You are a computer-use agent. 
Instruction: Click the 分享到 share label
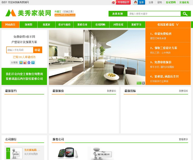[14, 62]
